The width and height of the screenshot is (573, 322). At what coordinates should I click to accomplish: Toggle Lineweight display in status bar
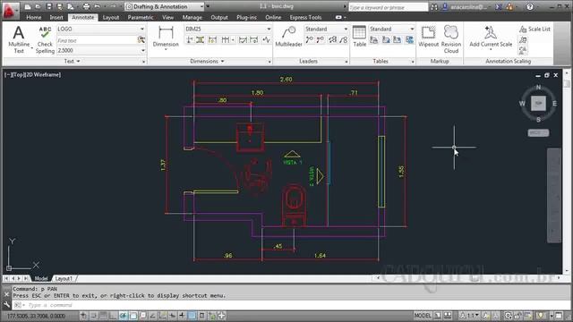182,316
